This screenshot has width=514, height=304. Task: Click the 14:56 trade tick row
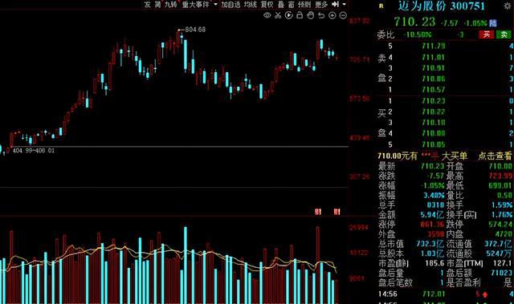click(x=446, y=294)
